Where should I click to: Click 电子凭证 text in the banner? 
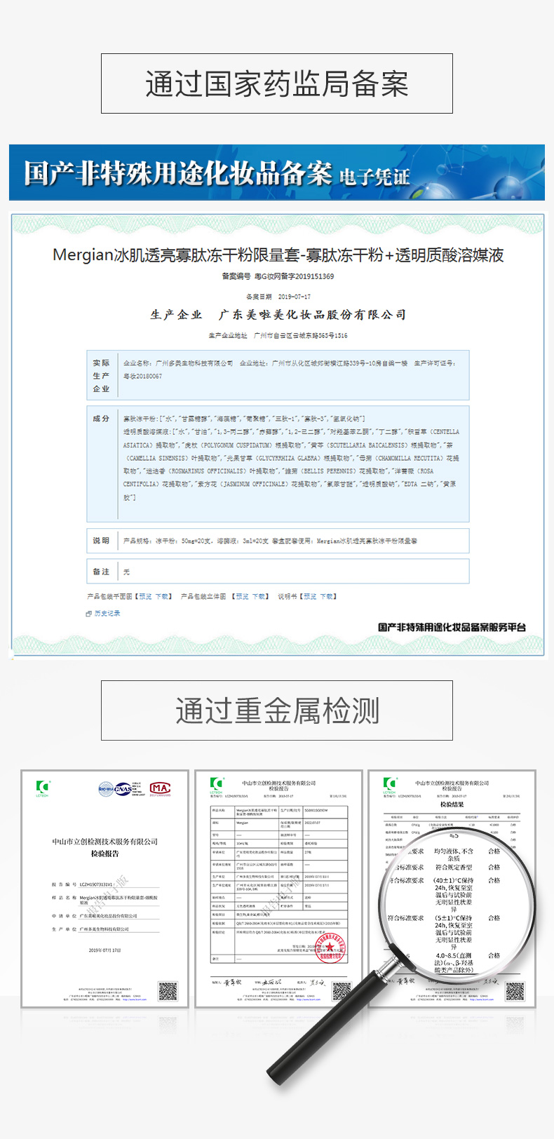(374, 177)
